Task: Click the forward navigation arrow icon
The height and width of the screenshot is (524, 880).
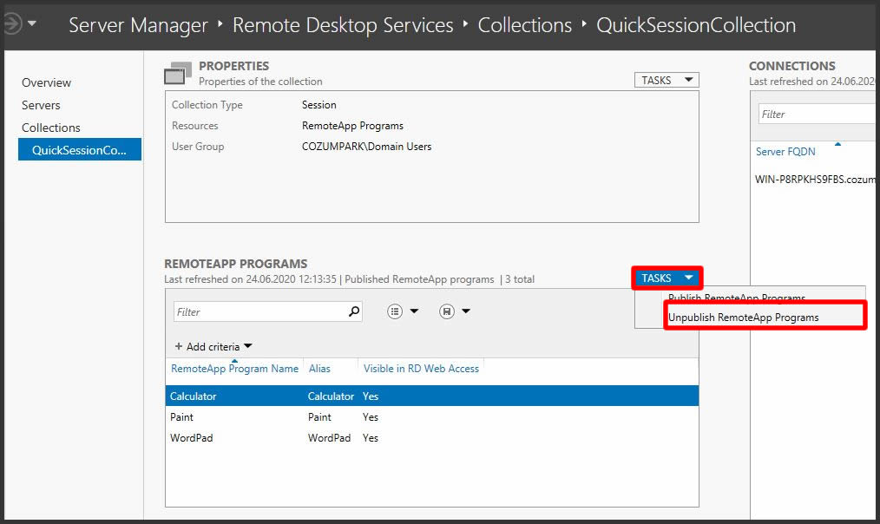Action: pyautogui.click(x=12, y=23)
